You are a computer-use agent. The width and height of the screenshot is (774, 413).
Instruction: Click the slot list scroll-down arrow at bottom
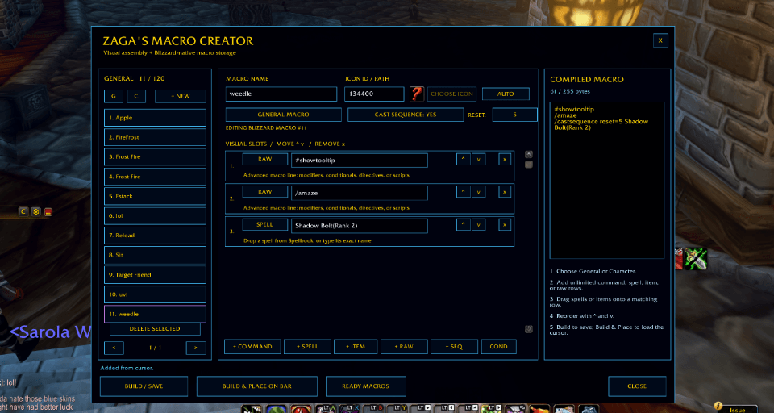point(529,329)
